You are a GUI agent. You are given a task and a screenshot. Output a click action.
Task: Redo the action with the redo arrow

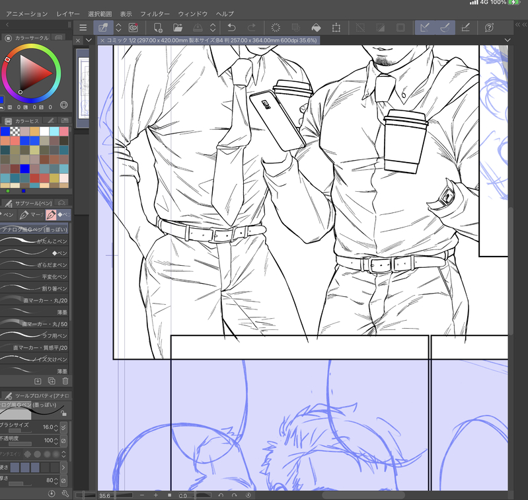[252, 28]
